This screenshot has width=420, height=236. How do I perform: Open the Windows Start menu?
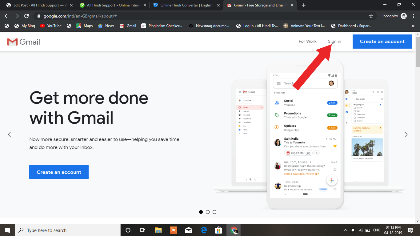click(x=7, y=230)
